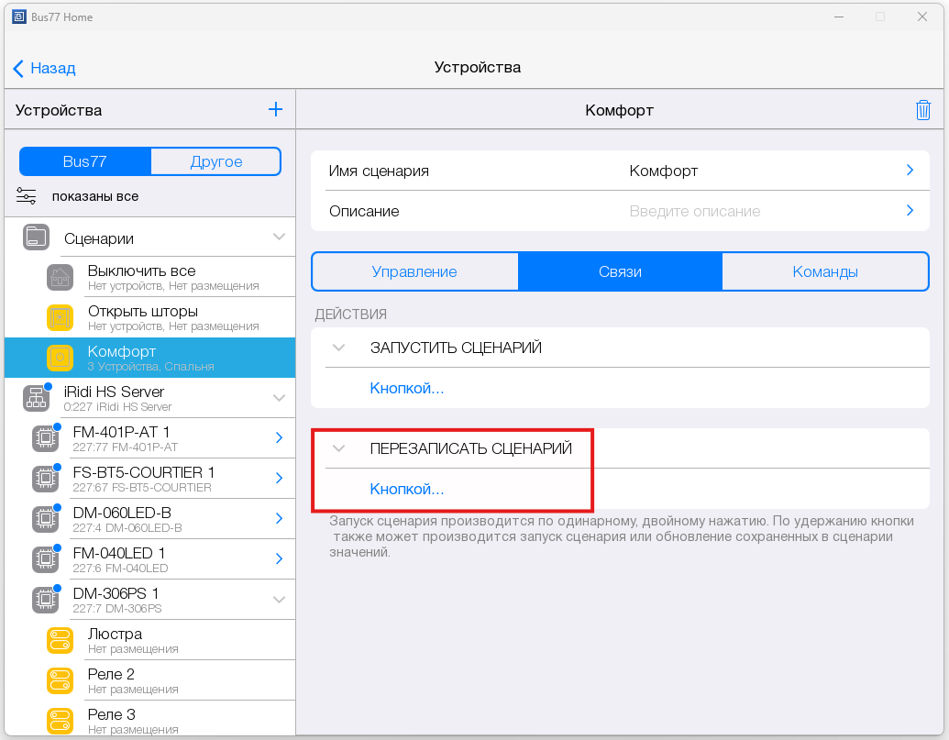Collapse the ЗАПУСТИТЬ СЦЕНАРИЙ section

339,348
